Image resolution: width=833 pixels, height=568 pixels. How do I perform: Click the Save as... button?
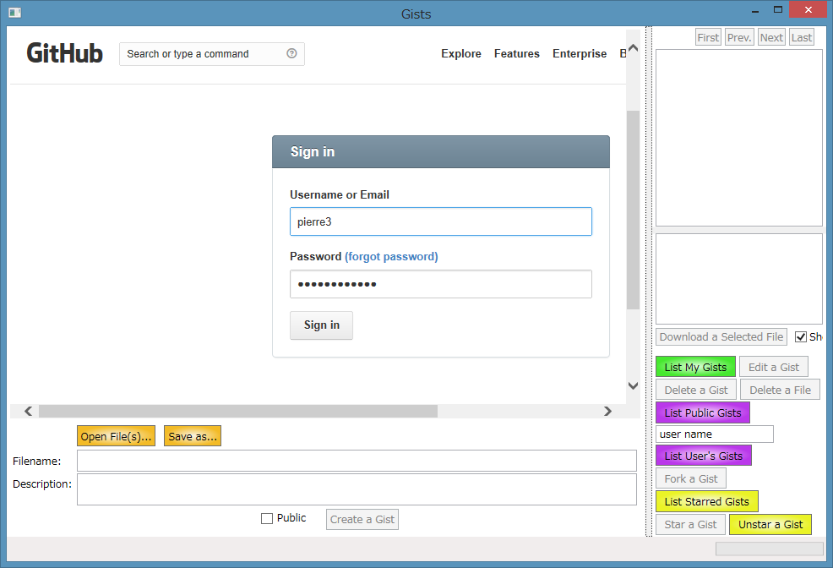tap(193, 436)
